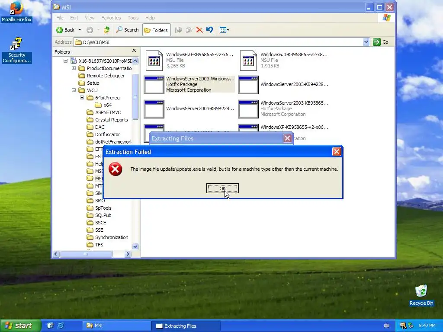
Task: Click the Copy To toolbar icon
Action: (x=189, y=30)
